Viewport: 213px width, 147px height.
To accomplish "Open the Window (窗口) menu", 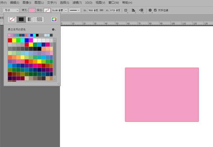I will [114, 3].
